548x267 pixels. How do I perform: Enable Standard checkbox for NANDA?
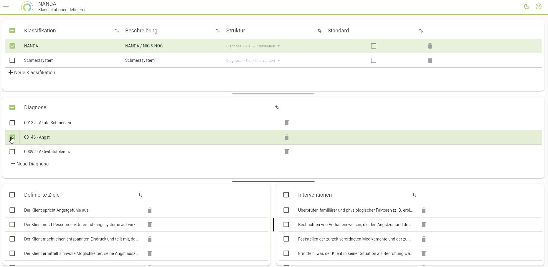click(373, 46)
